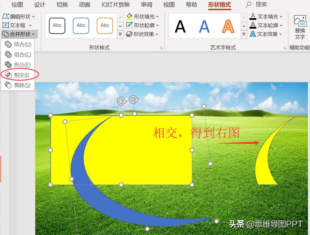This screenshot has width=310, height=235.
Task: Choose 相交 from the Merge Shapes menu
Action: coord(21,75)
